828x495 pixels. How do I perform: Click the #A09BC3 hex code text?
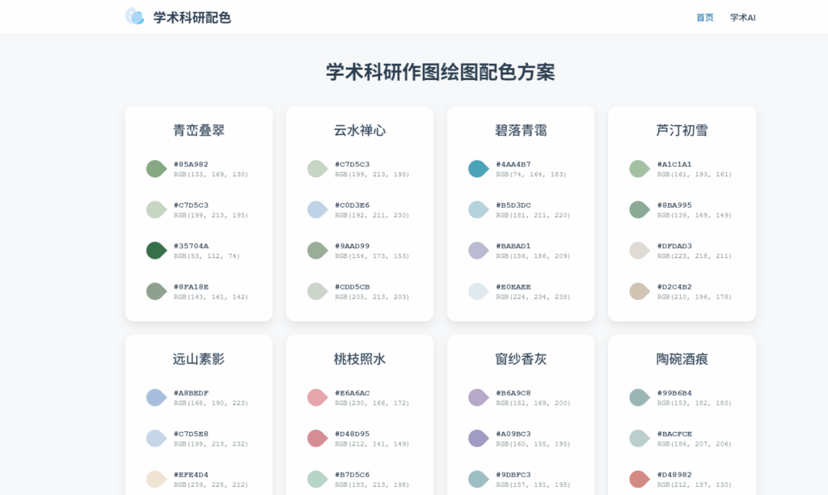click(x=513, y=434)
